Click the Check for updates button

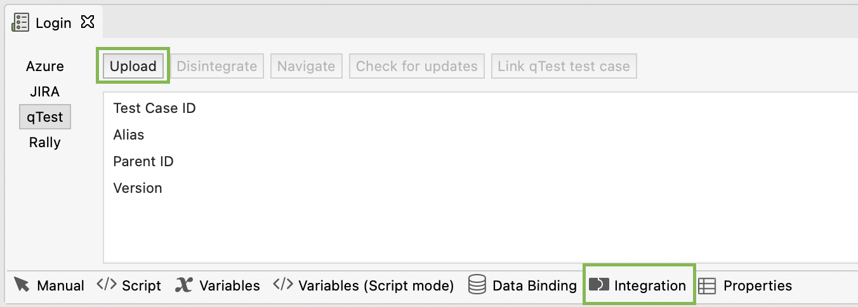tap(416, 66)
